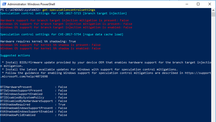Minimize the PowerShell window
This screenshot has width=216, height=122.
point(187,4)
